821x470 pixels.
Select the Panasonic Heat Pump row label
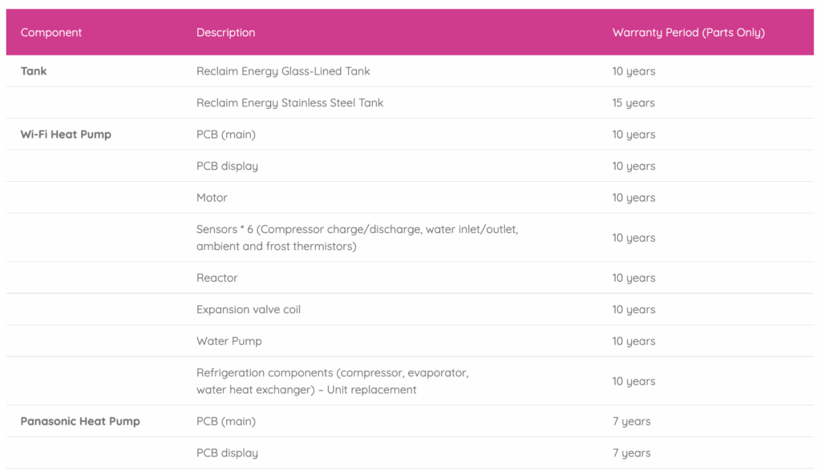pos(80,421)
